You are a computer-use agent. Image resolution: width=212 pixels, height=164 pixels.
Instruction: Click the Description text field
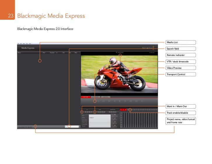pos(100,120)
